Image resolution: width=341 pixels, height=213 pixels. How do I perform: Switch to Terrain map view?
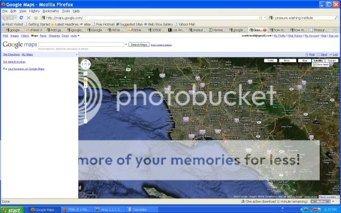coord(332,61)
